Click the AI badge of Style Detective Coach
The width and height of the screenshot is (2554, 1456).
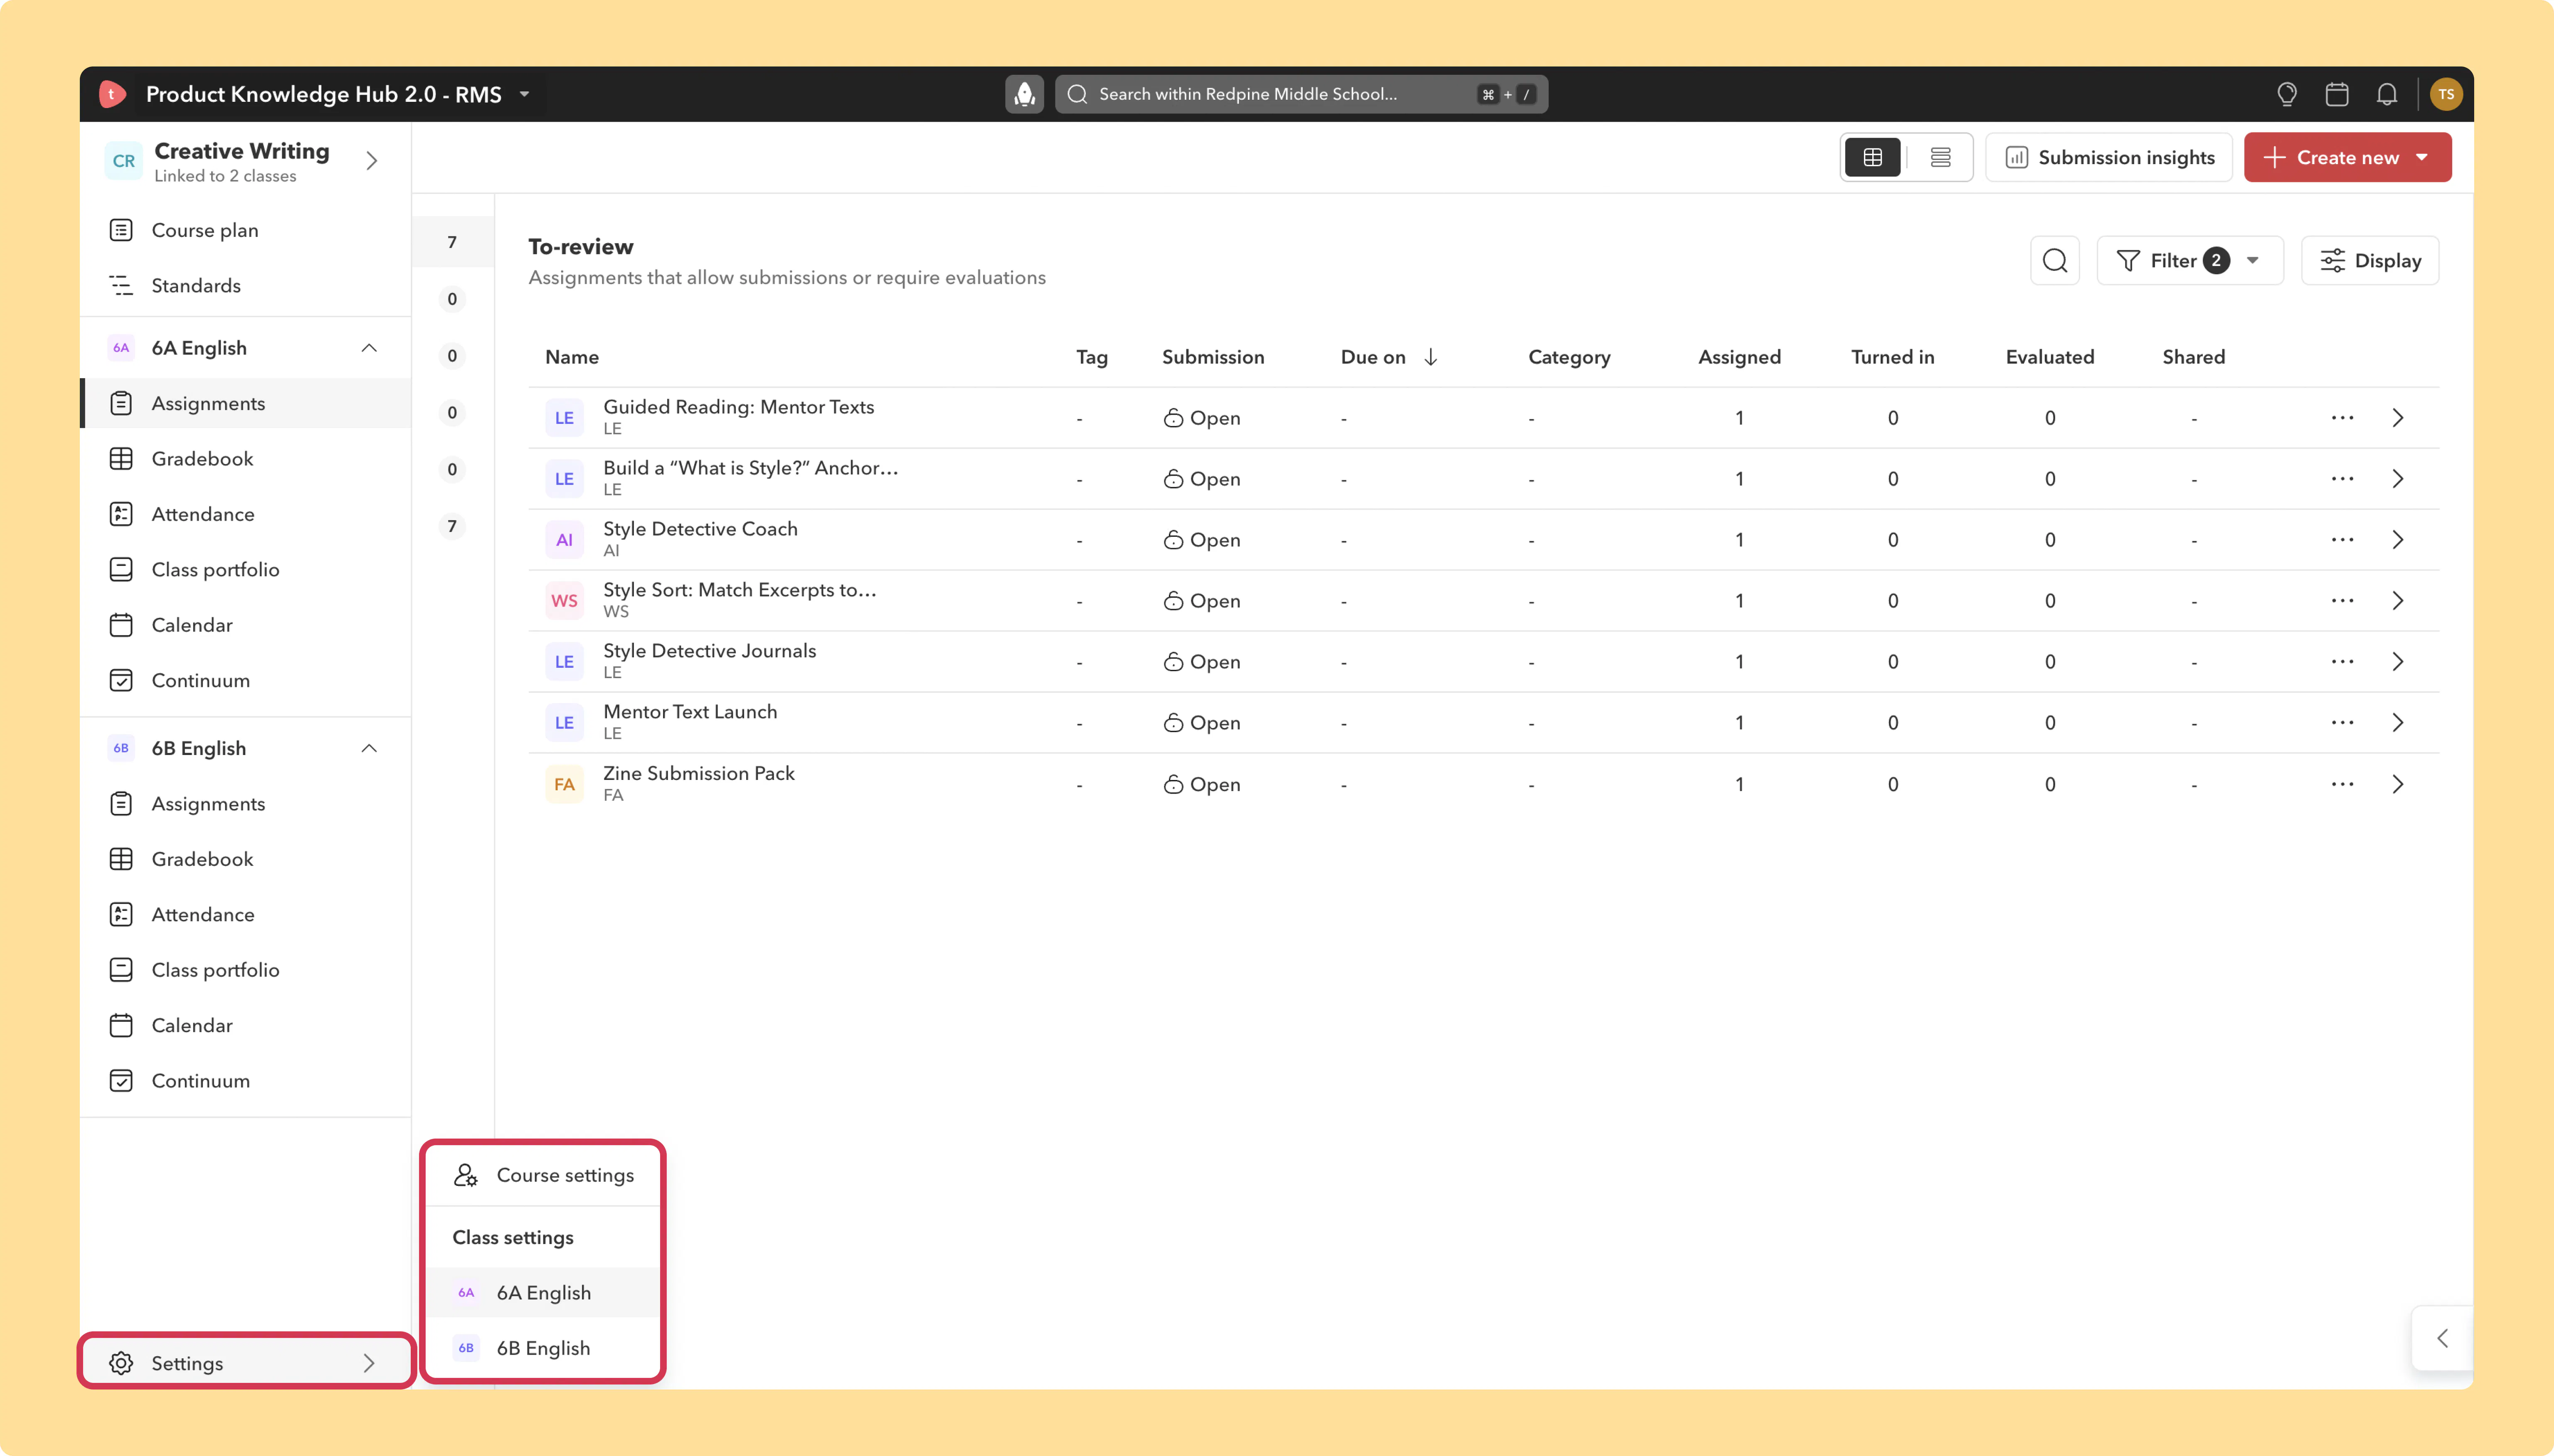tap(564, 540)
